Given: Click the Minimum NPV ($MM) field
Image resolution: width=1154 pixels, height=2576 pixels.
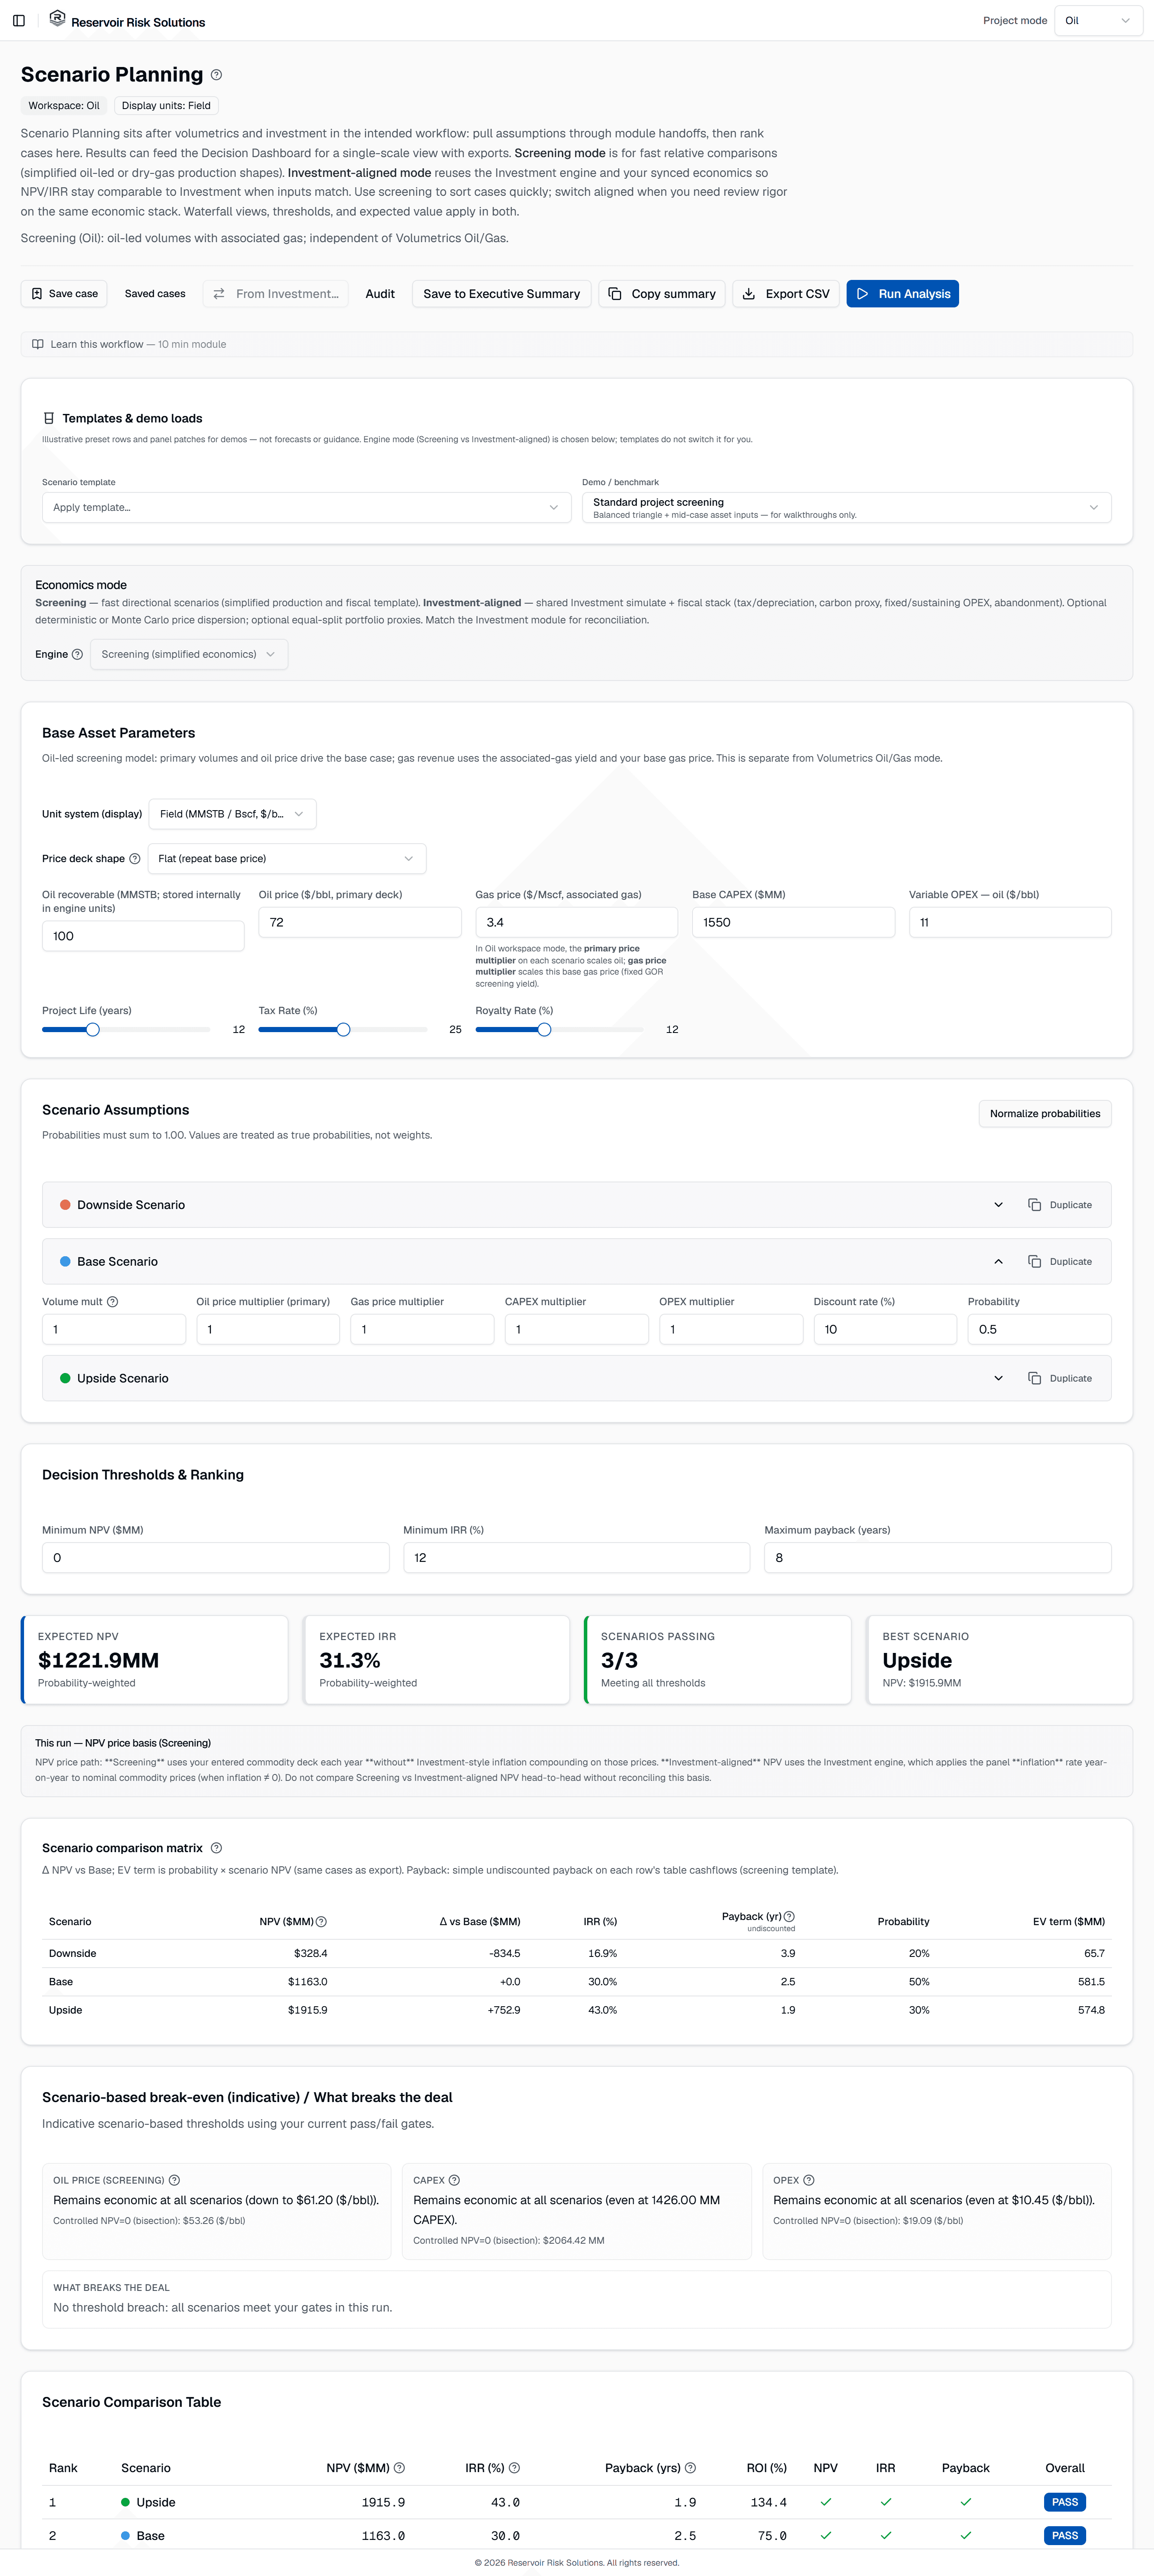Looking at the screenshot, I should click(x=216, y=1558).
